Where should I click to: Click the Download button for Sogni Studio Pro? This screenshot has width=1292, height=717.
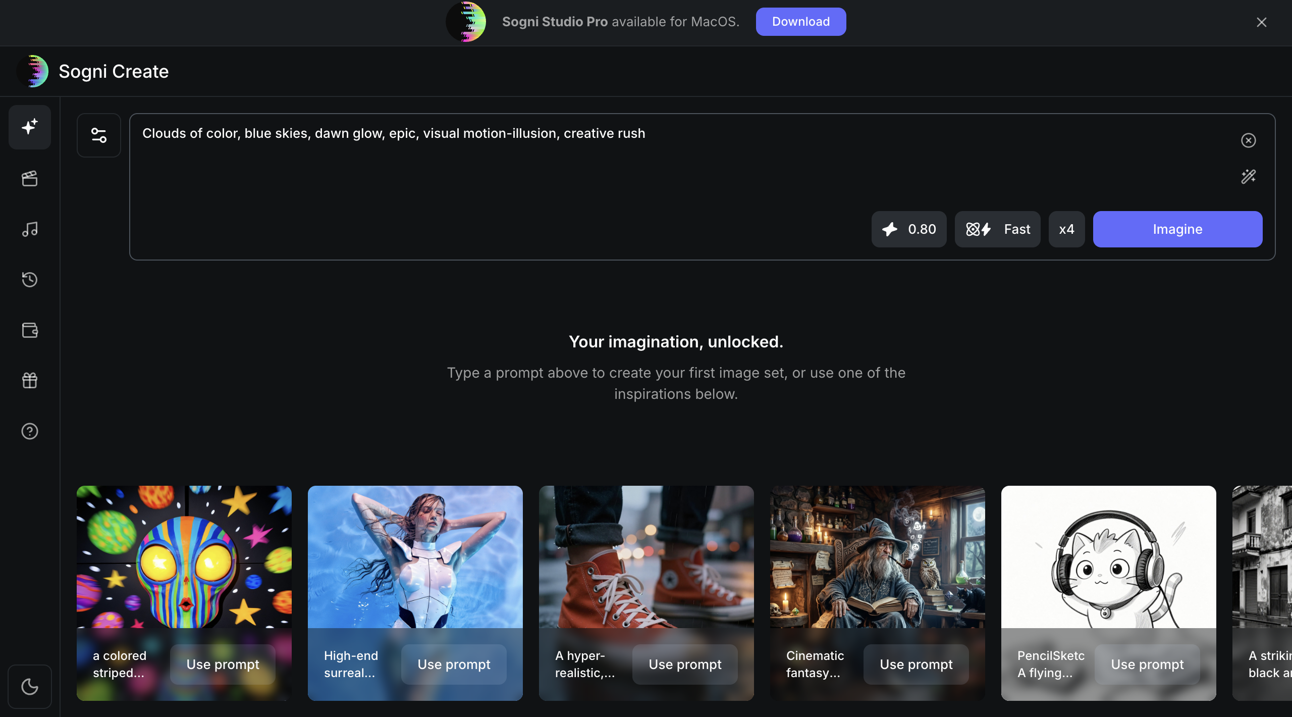[800, 21]
